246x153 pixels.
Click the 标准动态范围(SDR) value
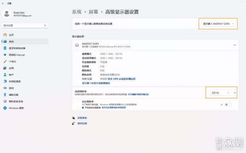click(110, 75)
